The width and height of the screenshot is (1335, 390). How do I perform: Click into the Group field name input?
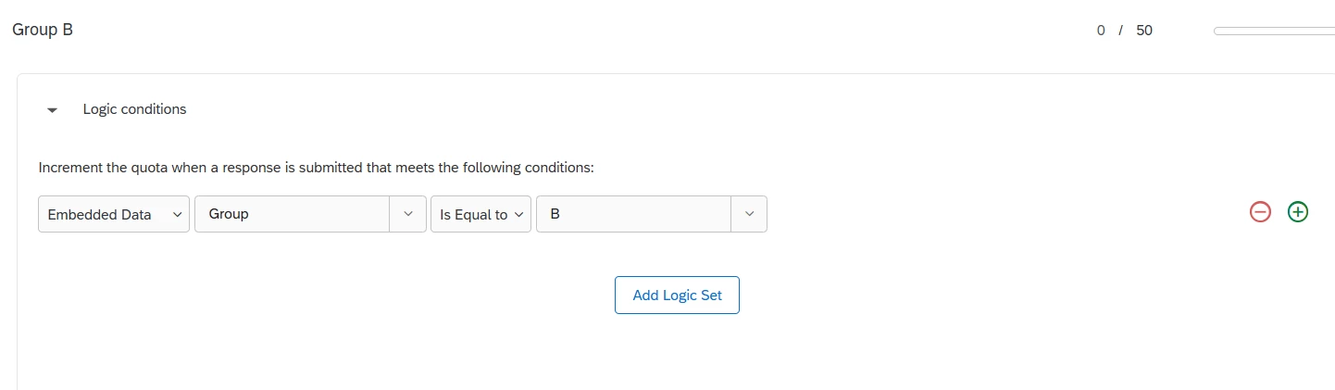pyautogui.click(x=293, y=214)
